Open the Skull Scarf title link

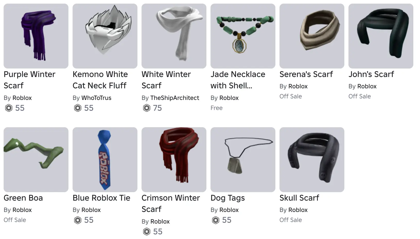299,198
